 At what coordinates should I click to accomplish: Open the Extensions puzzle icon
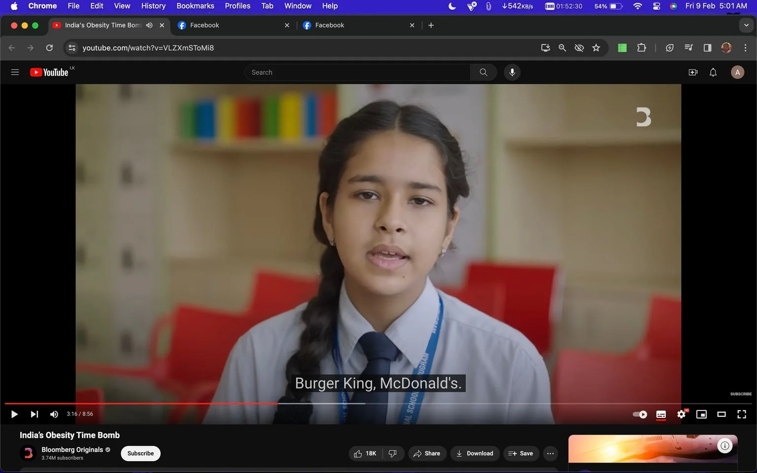point(641,48)
